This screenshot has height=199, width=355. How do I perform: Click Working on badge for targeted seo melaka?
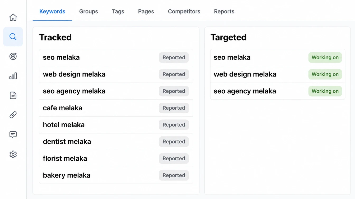tap(325, 57)
